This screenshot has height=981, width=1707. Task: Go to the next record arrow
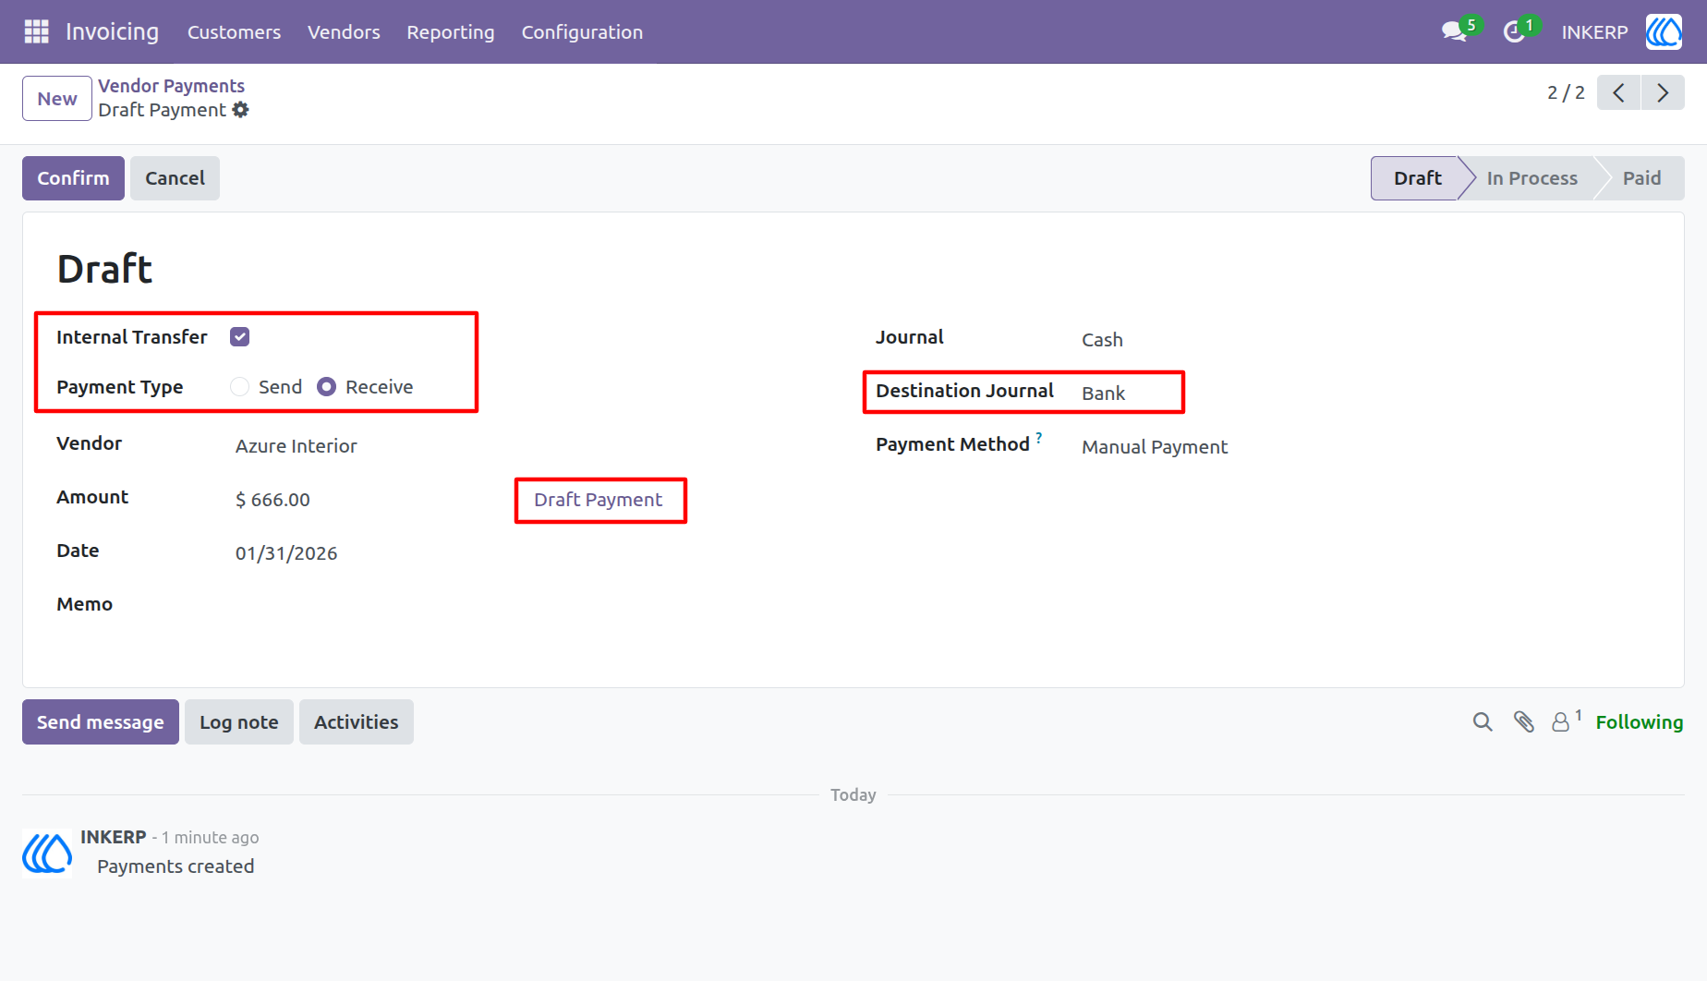tap(1663, 92)
